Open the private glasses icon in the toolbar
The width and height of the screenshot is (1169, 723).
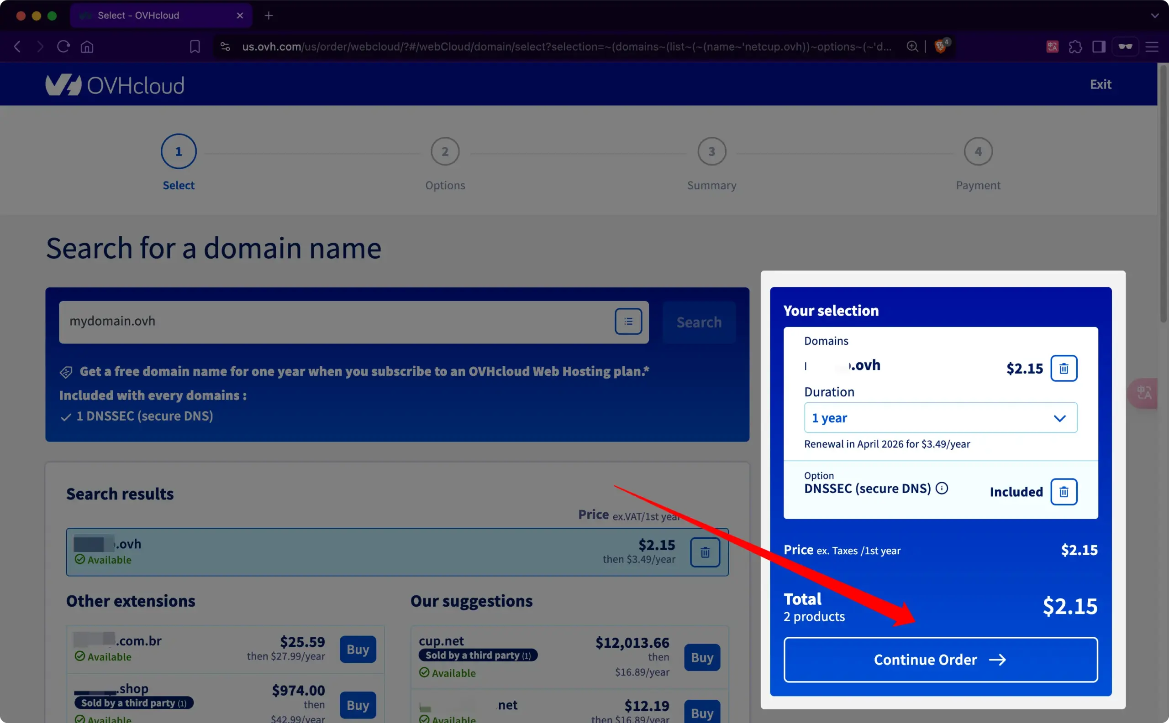[1126, 47]
